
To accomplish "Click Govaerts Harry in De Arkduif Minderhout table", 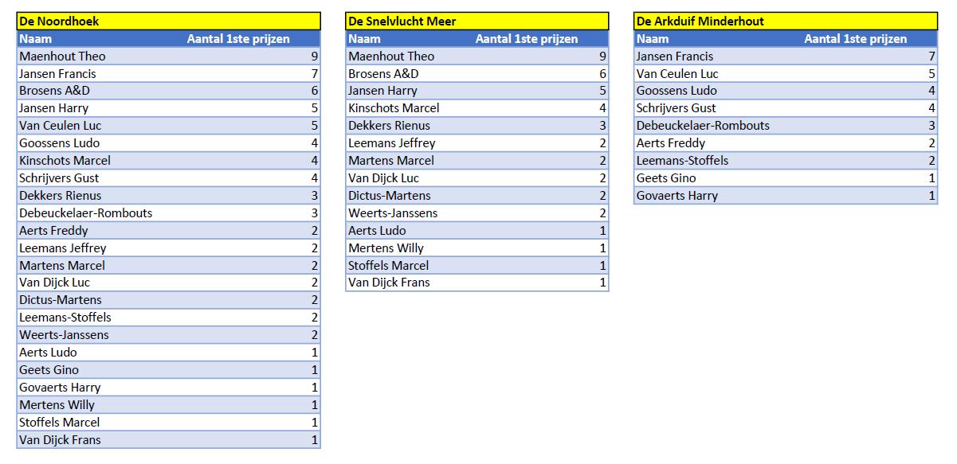I will (677, 196).
